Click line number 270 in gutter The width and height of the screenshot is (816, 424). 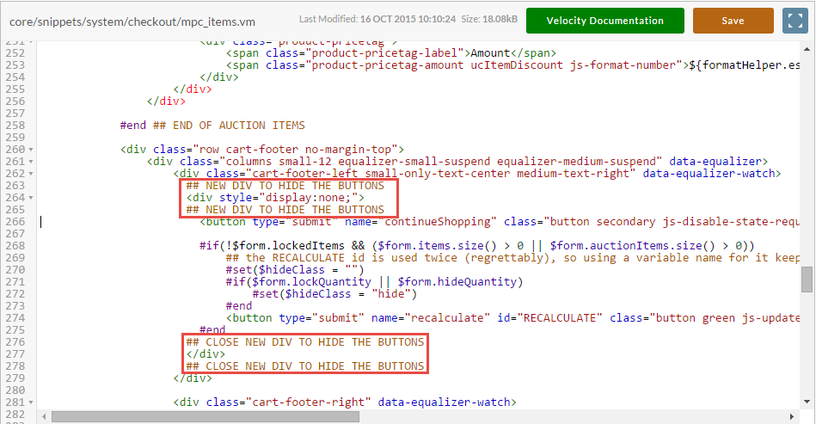tap(15, 270)
